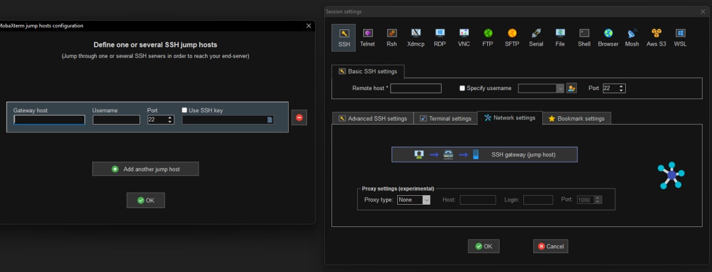Click the SSH gateway (jump host) button
The image size is (712, 272).
(x=484, y=155)
